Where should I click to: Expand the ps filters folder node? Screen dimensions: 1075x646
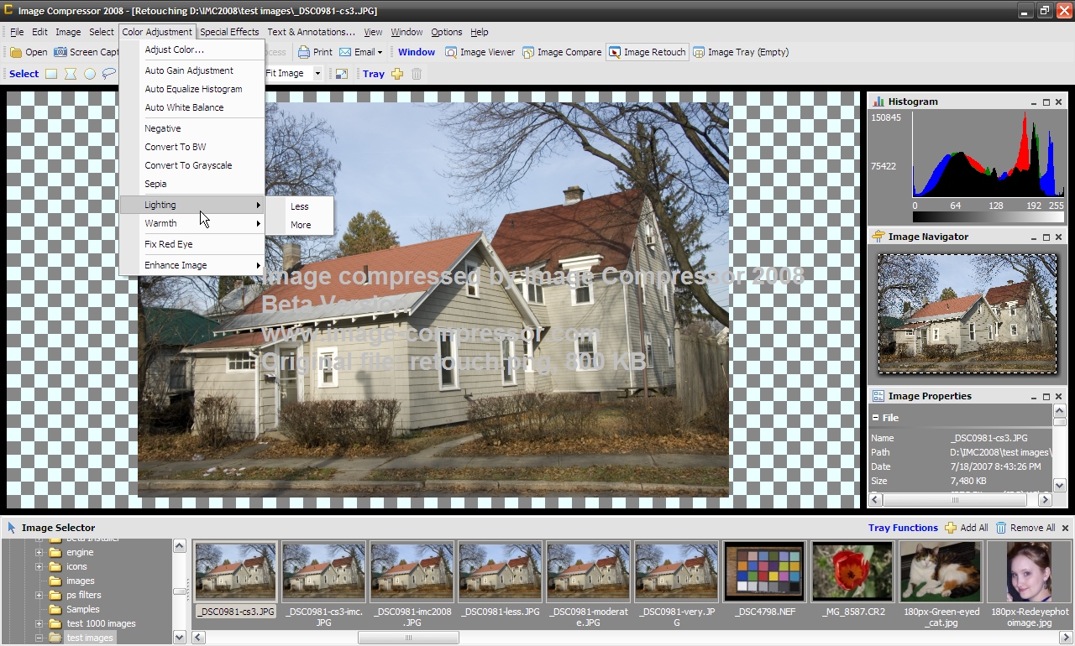point(39,596)
